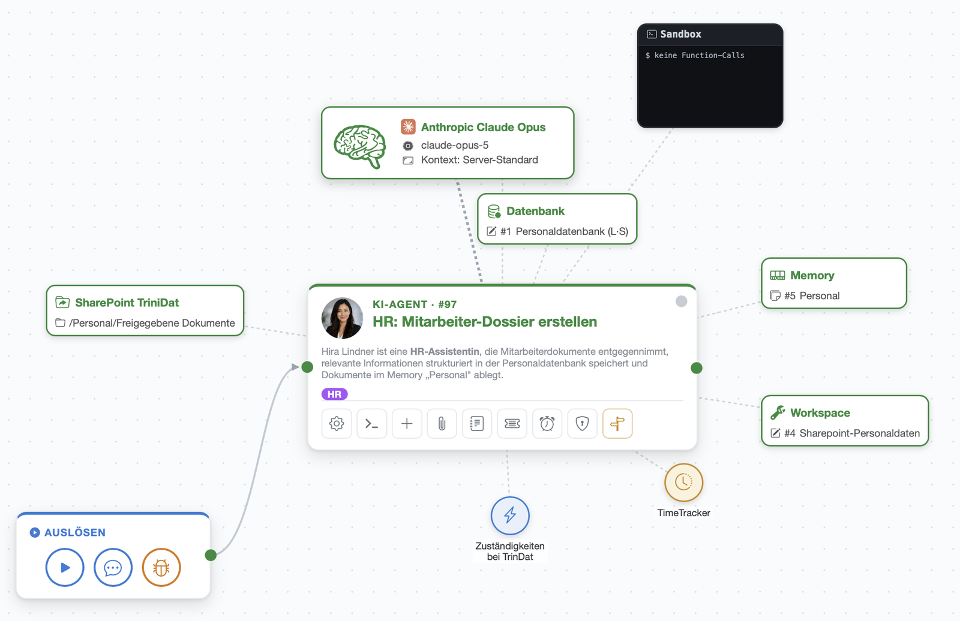Click '#1 Personaldatenbank (L·S)' entry
The height and width of the screenshot is (621, 960).
564,231
